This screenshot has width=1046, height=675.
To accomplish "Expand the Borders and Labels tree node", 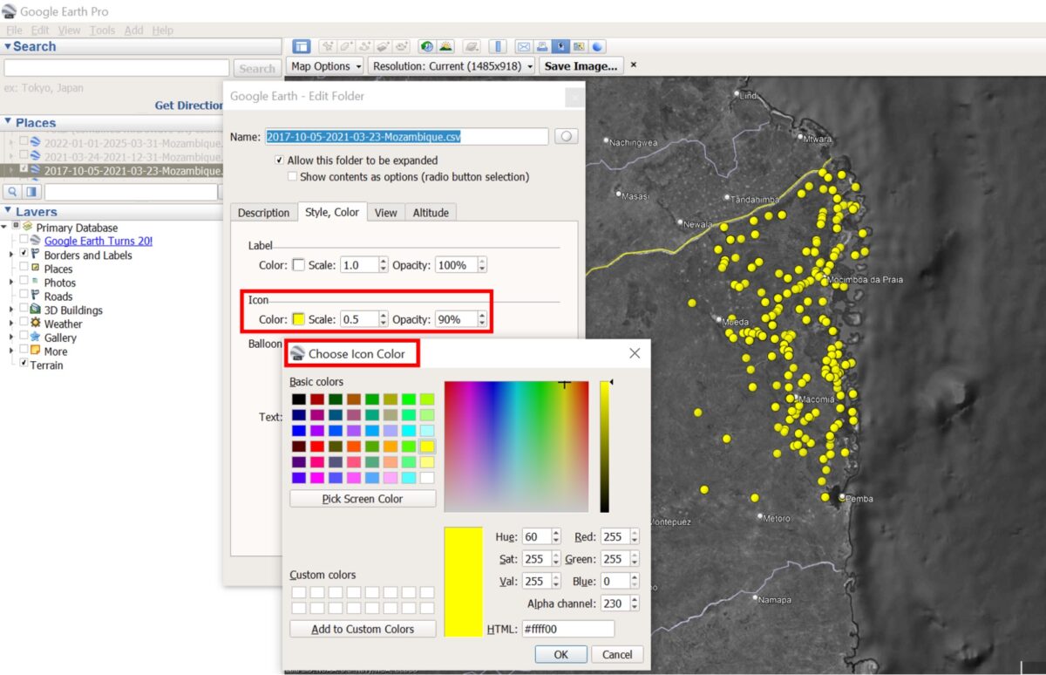I will [x=11, y=255].
